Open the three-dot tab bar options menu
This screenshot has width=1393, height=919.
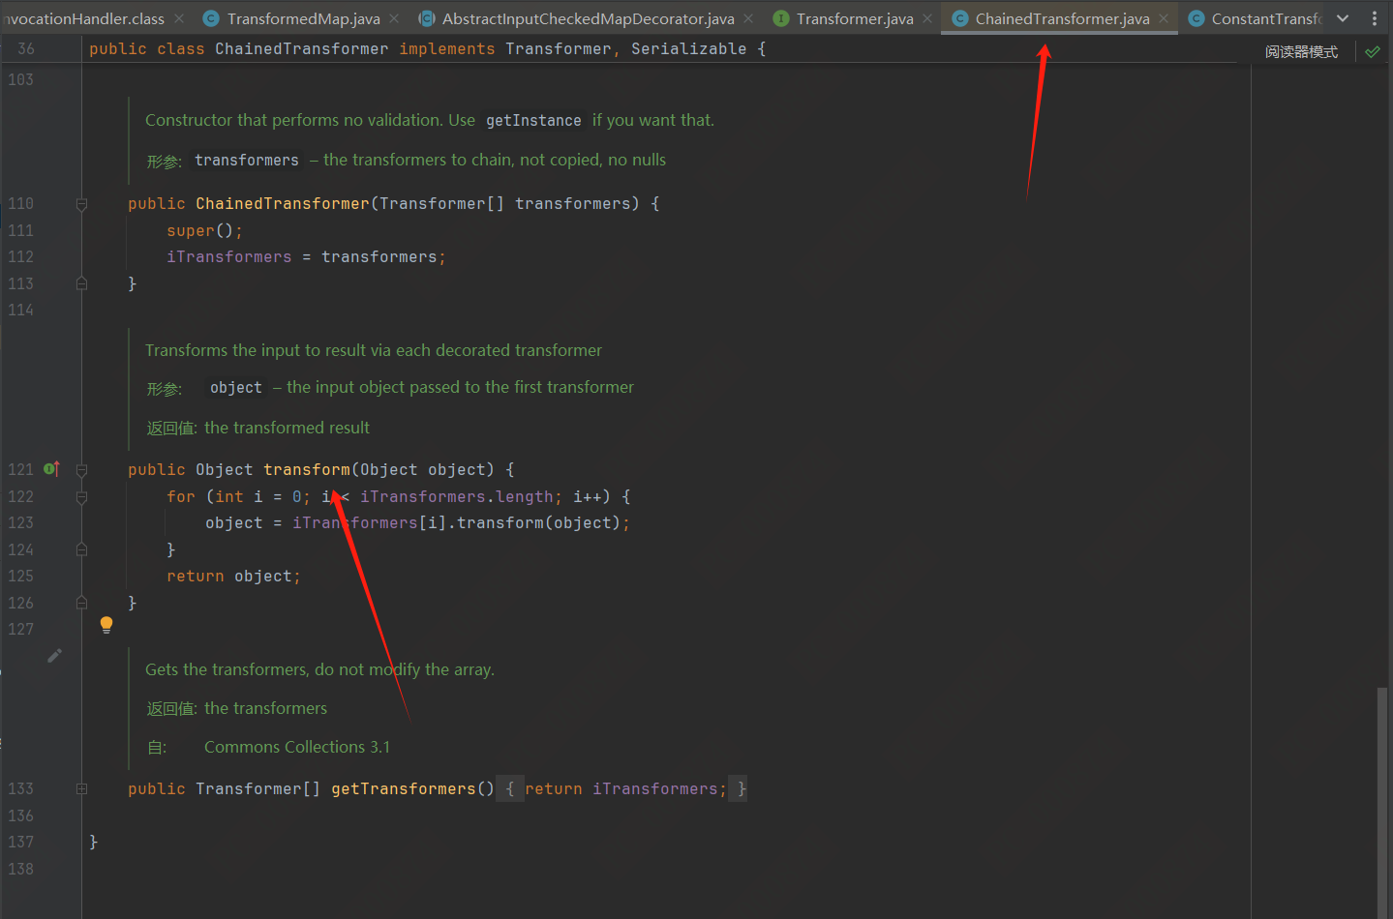click(x=1375, y=18)
